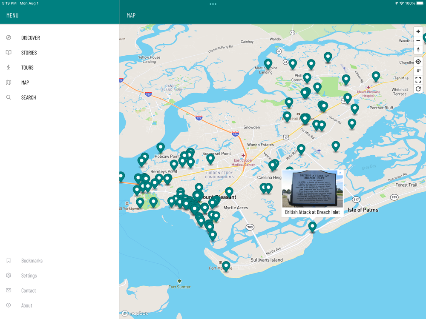Select pin east of Mount Pleasant Hospital
426x319 pixels.
point(376,77)
